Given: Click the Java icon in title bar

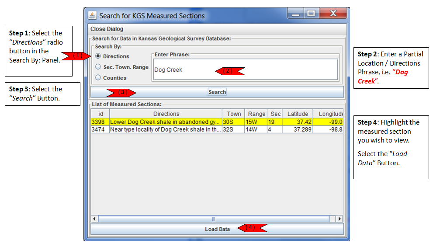Looking at the screenshot, I should (x=93, y=15).
